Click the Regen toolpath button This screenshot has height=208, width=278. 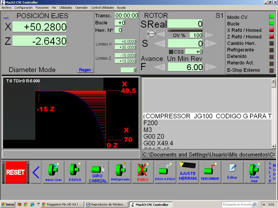(85, 70)
